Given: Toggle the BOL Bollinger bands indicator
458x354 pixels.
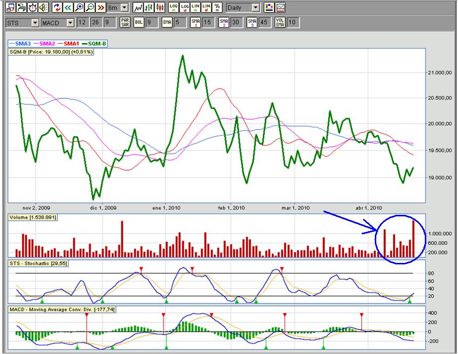Looking at the screenshot, I should pyautogui.click(x=139, y=22).
